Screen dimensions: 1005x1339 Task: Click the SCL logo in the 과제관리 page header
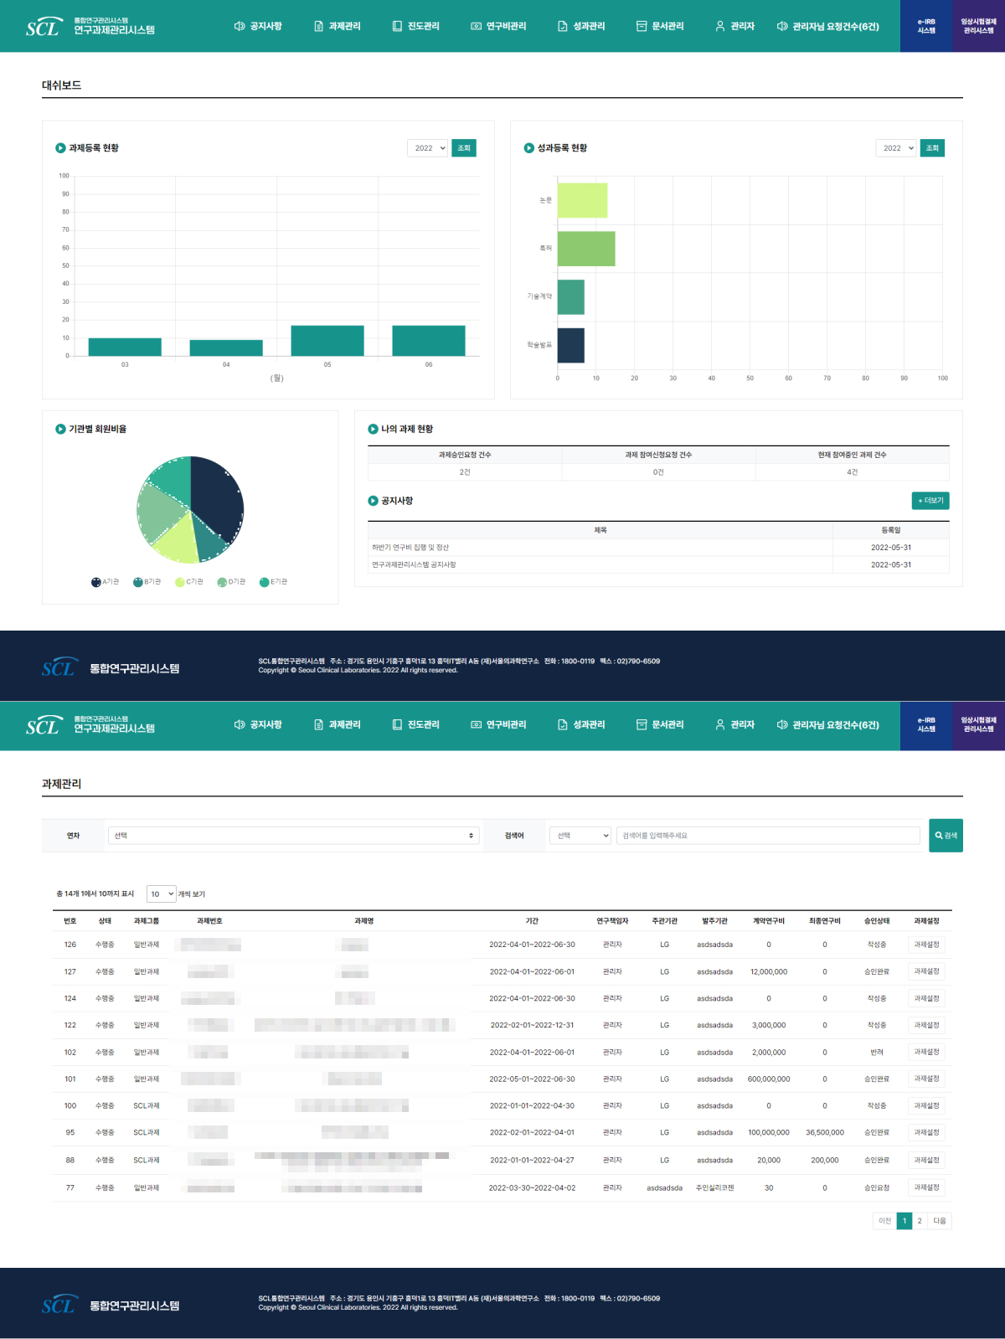pyautogui.click(x=44, y=725)
